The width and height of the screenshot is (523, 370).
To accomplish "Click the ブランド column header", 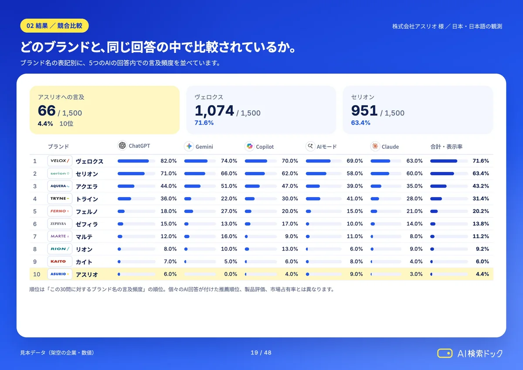I will point(58,147).
